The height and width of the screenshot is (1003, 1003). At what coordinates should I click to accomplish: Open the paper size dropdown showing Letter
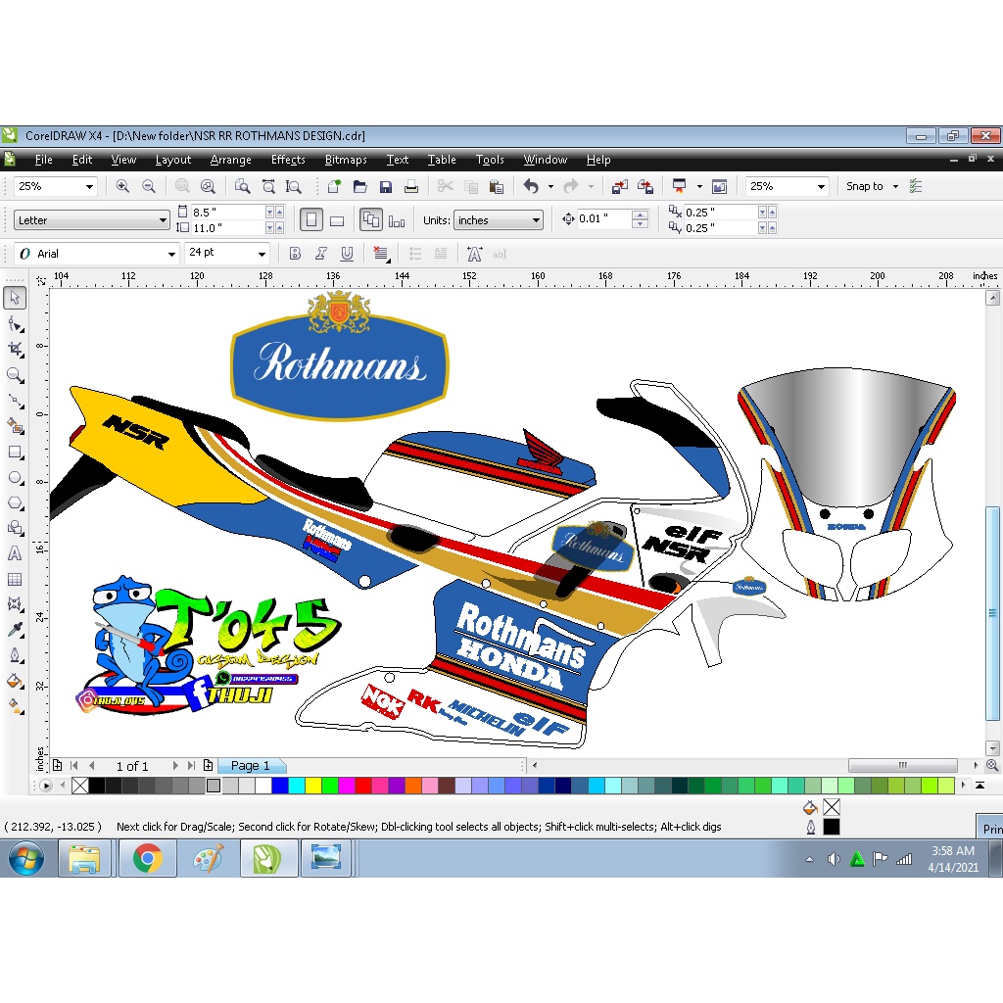(x=162, y=219)
